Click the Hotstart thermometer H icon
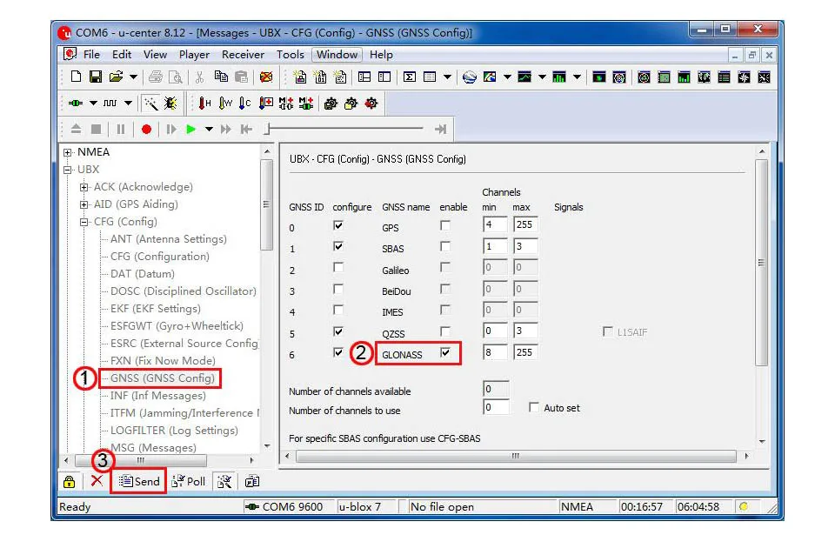835x555 pixels. (204, 104)
